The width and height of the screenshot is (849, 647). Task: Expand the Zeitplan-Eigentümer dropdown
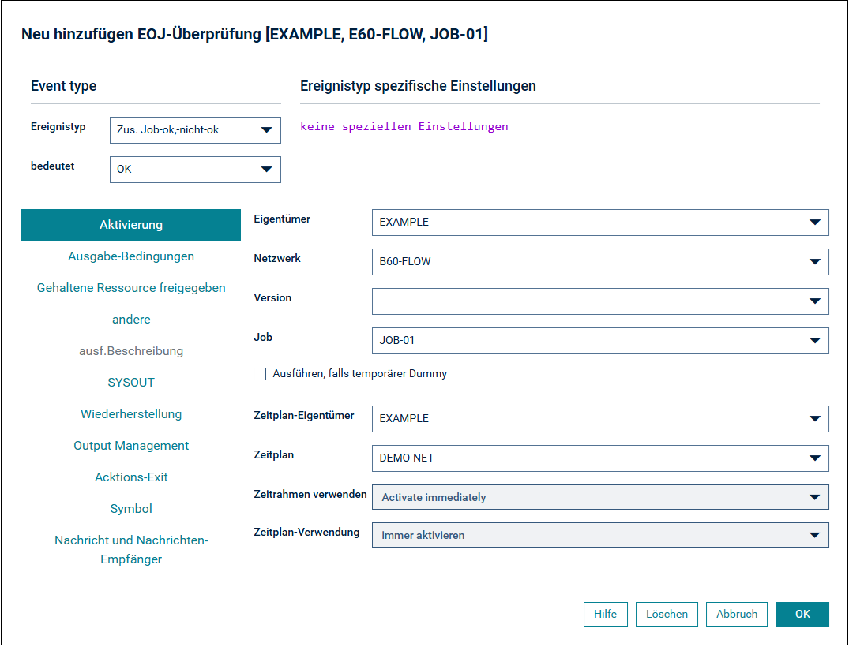(600, 419)
